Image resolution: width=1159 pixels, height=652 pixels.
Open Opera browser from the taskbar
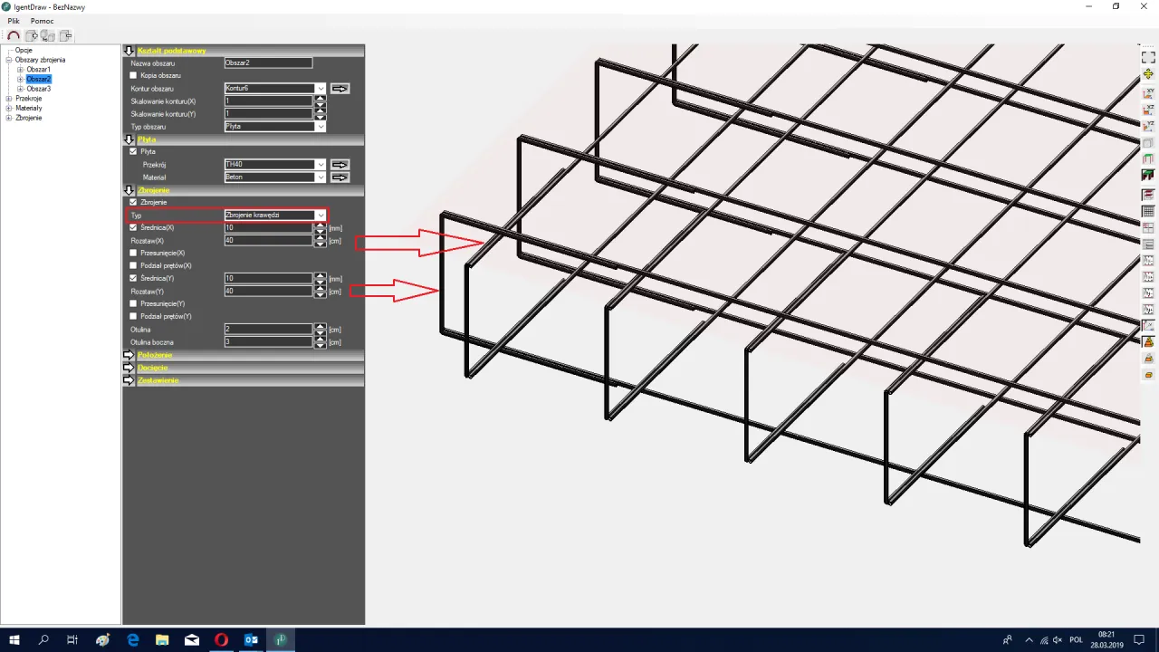tap(221, 640)
